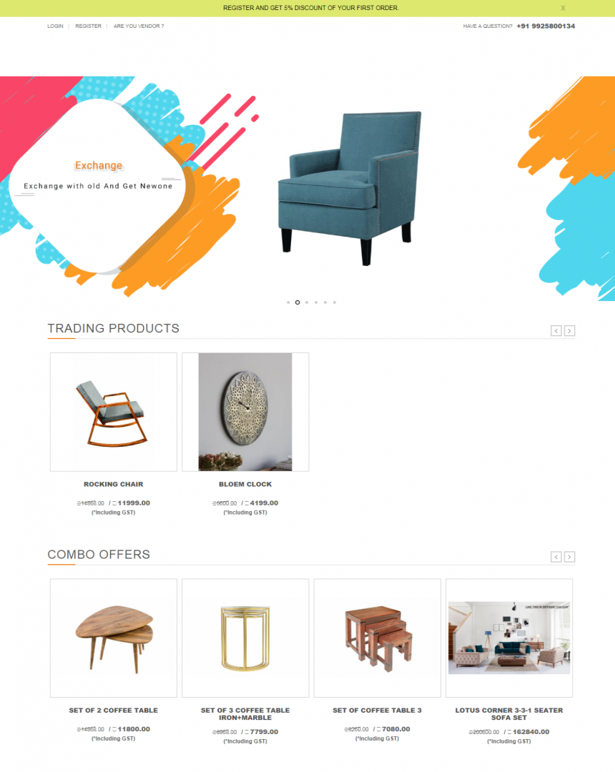Open Lotus Corner 3-3-1 Seater Sofa Set
Viewport: 615px width, 772px height.
(x=509, y=714)
